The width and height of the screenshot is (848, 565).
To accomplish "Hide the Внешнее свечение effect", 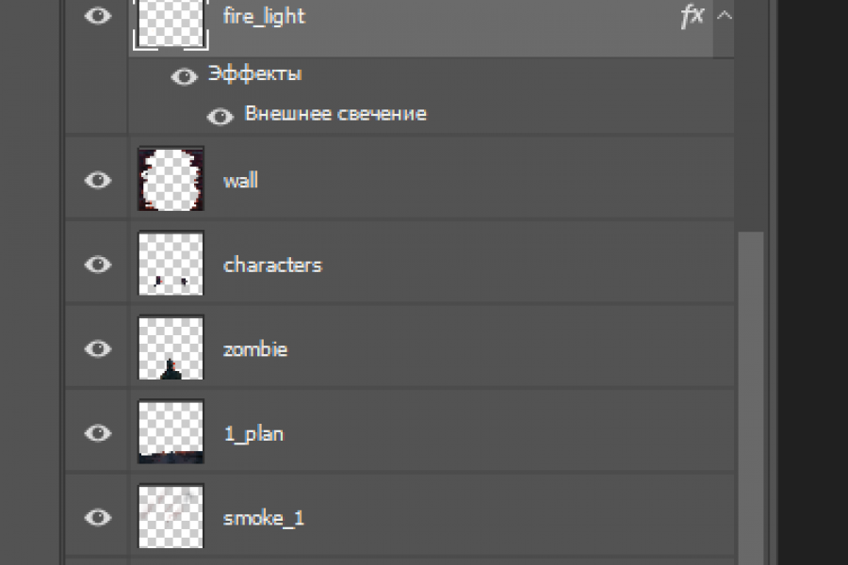I will coord(220,116).
